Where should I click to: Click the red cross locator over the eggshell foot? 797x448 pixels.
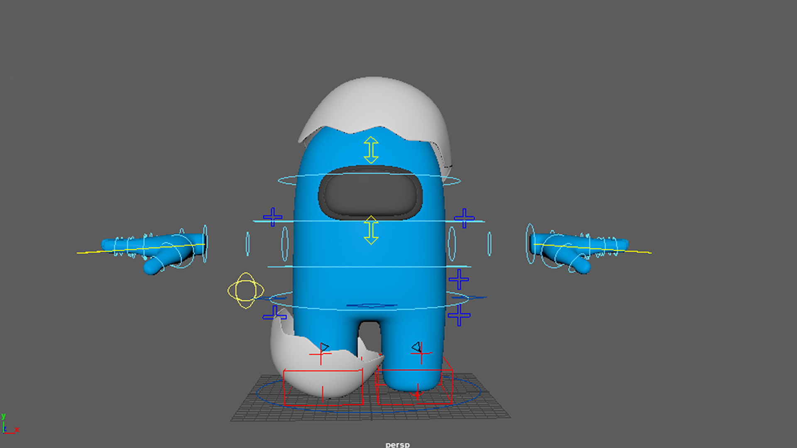coord(320,354)
